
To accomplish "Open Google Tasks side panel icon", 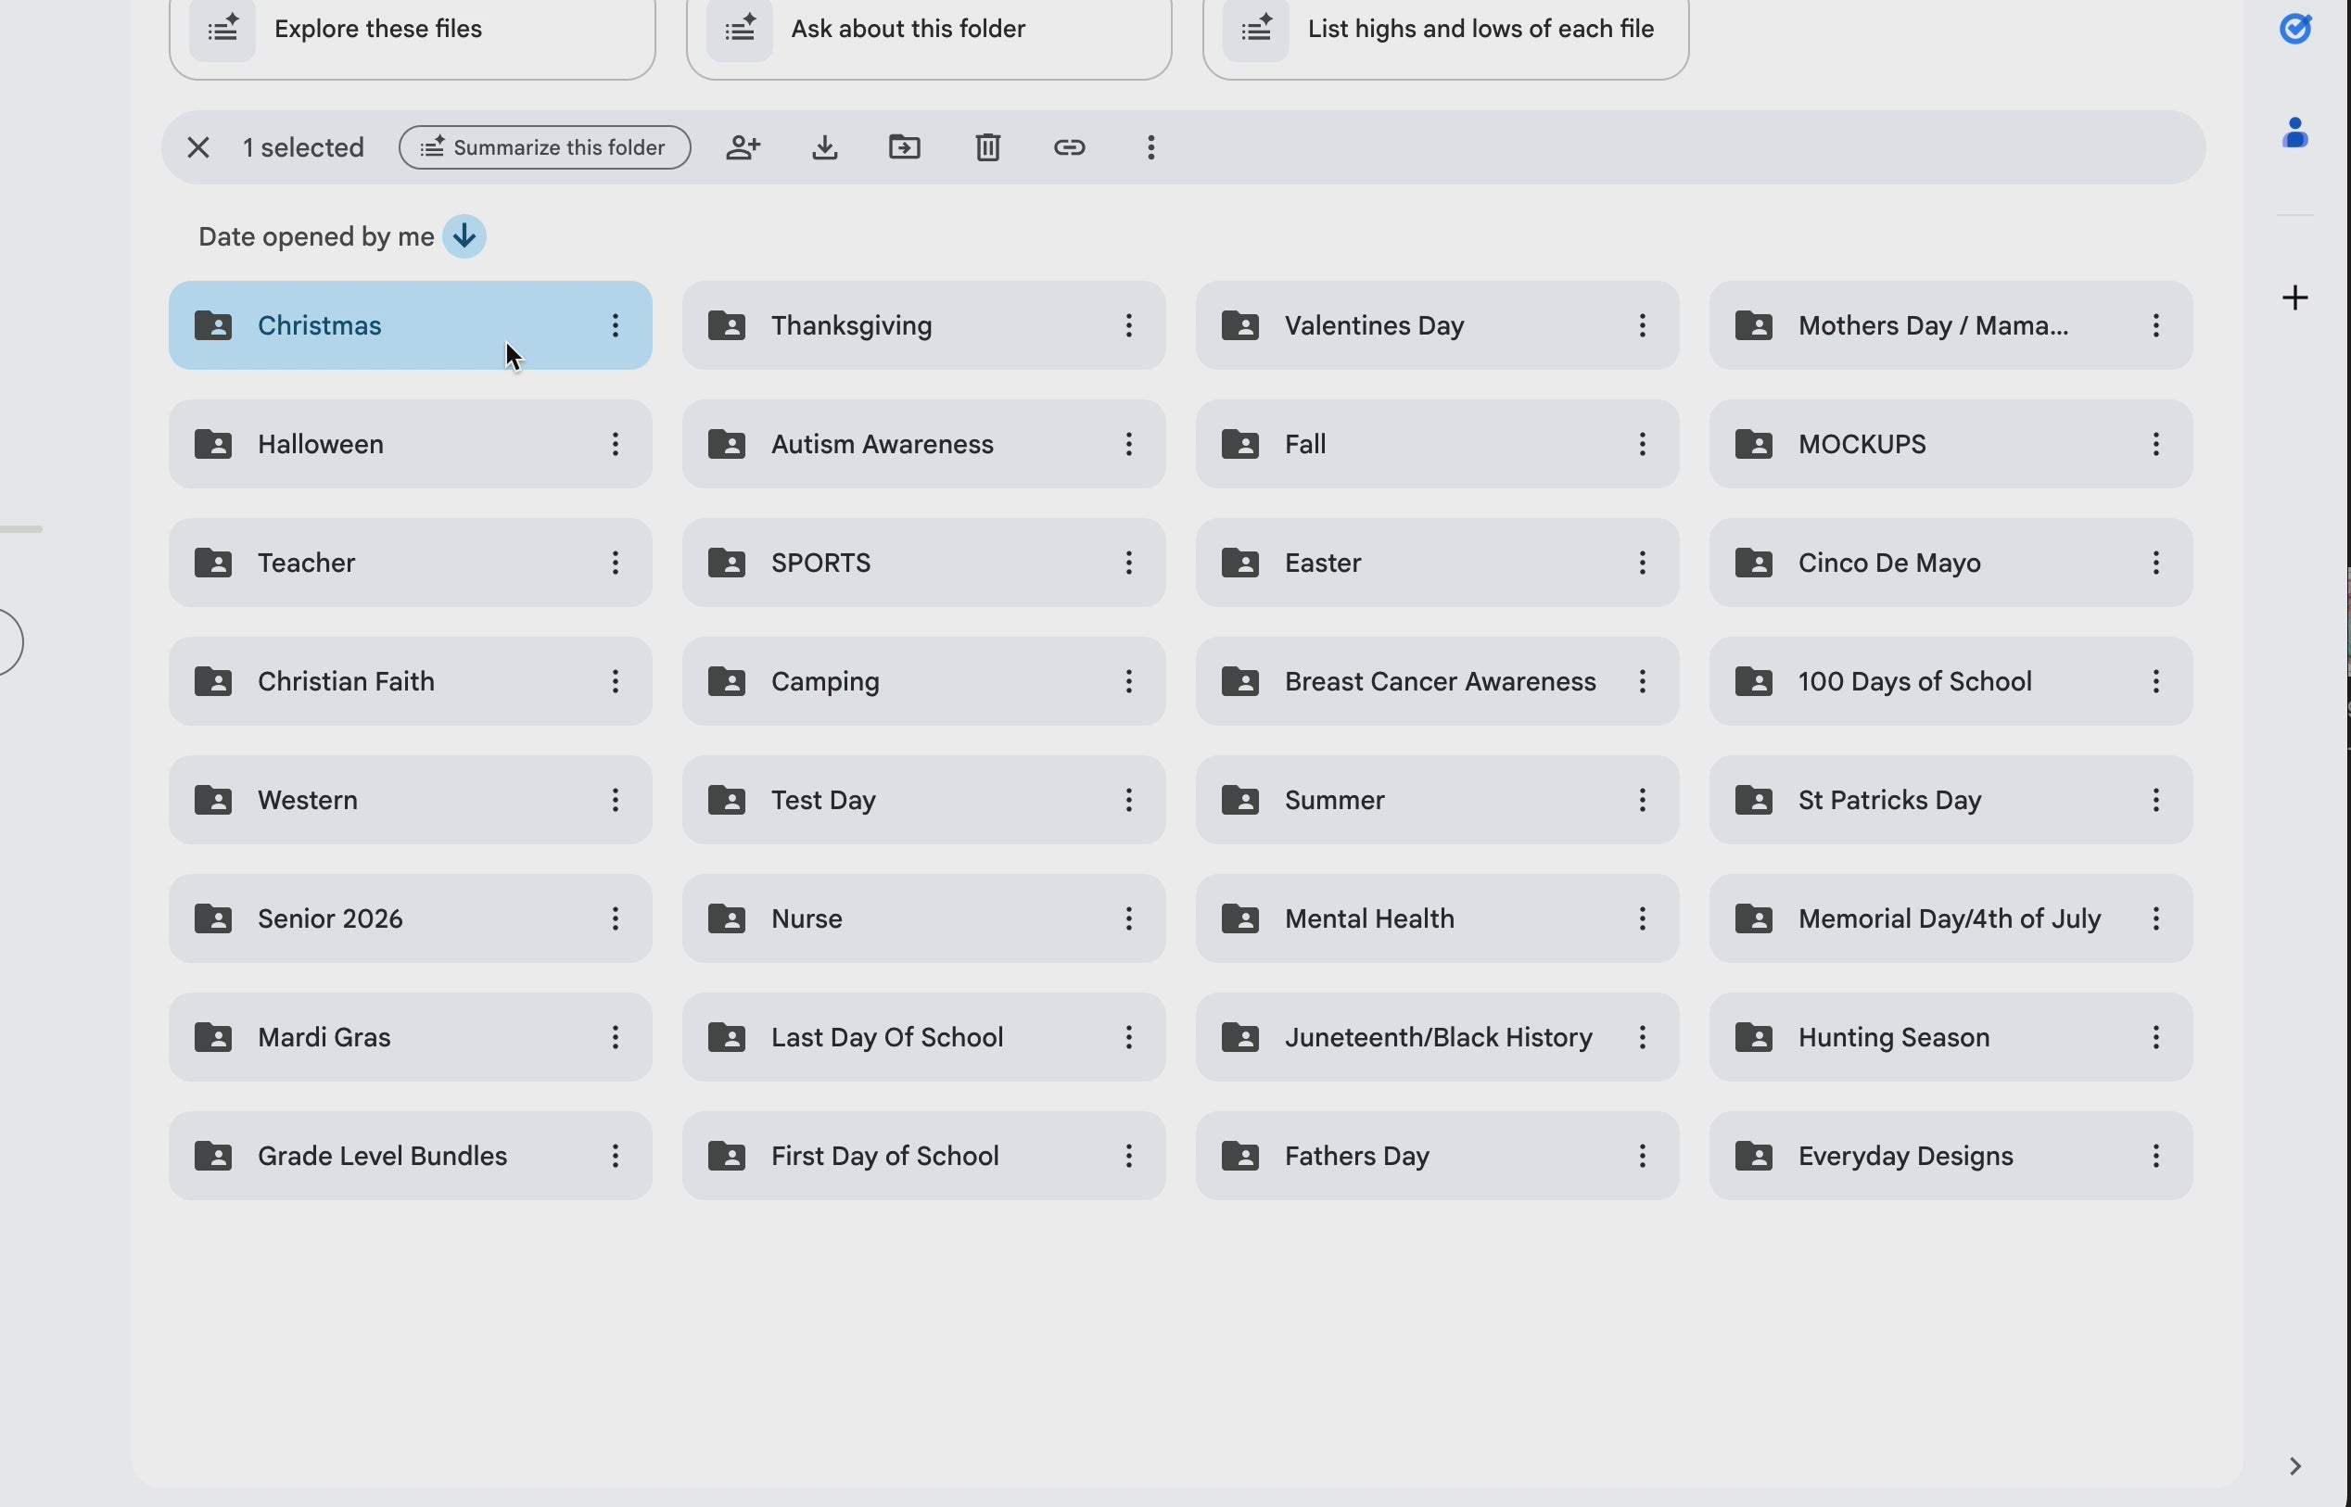I will 2295,30.
